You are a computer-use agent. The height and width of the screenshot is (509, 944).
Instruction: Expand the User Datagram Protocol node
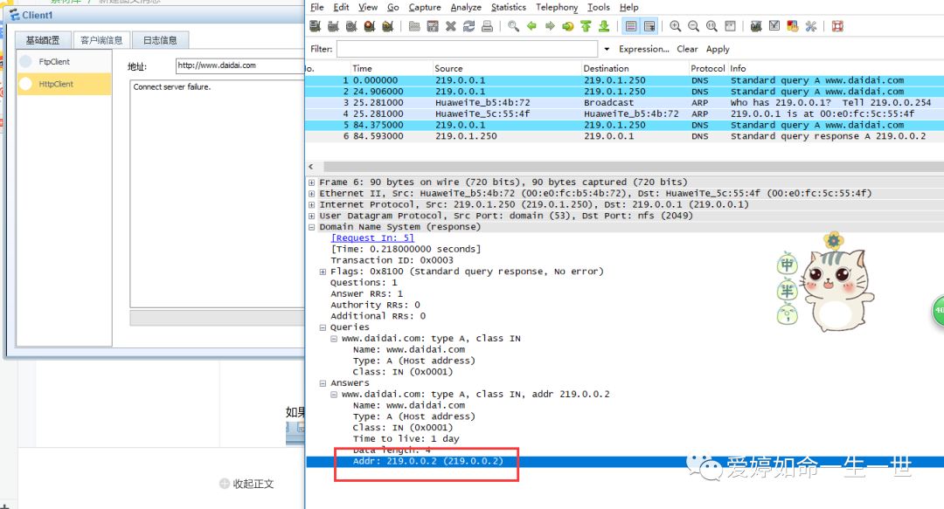(x=311, y=216)
